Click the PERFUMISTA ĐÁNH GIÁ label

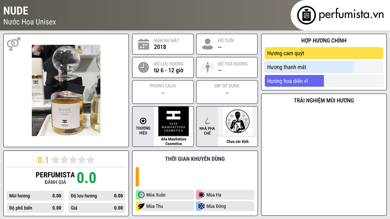point(55,178)
